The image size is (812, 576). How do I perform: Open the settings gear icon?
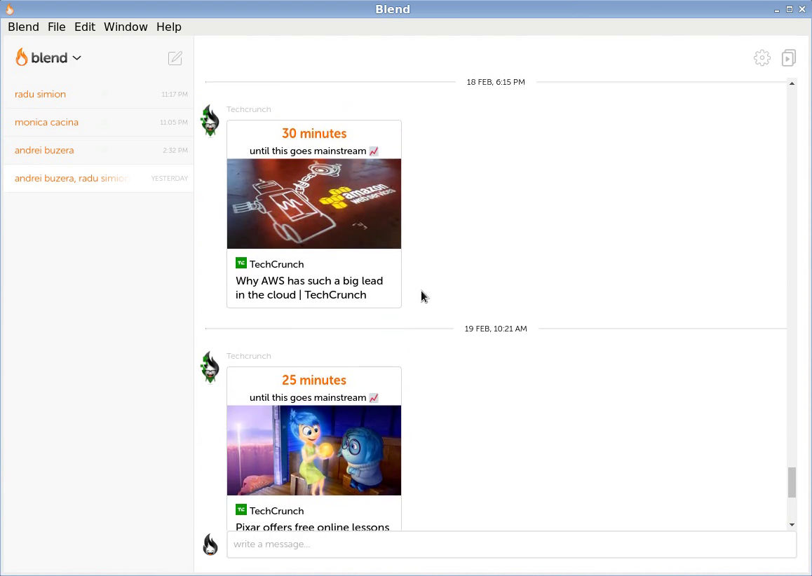(762, 58)
